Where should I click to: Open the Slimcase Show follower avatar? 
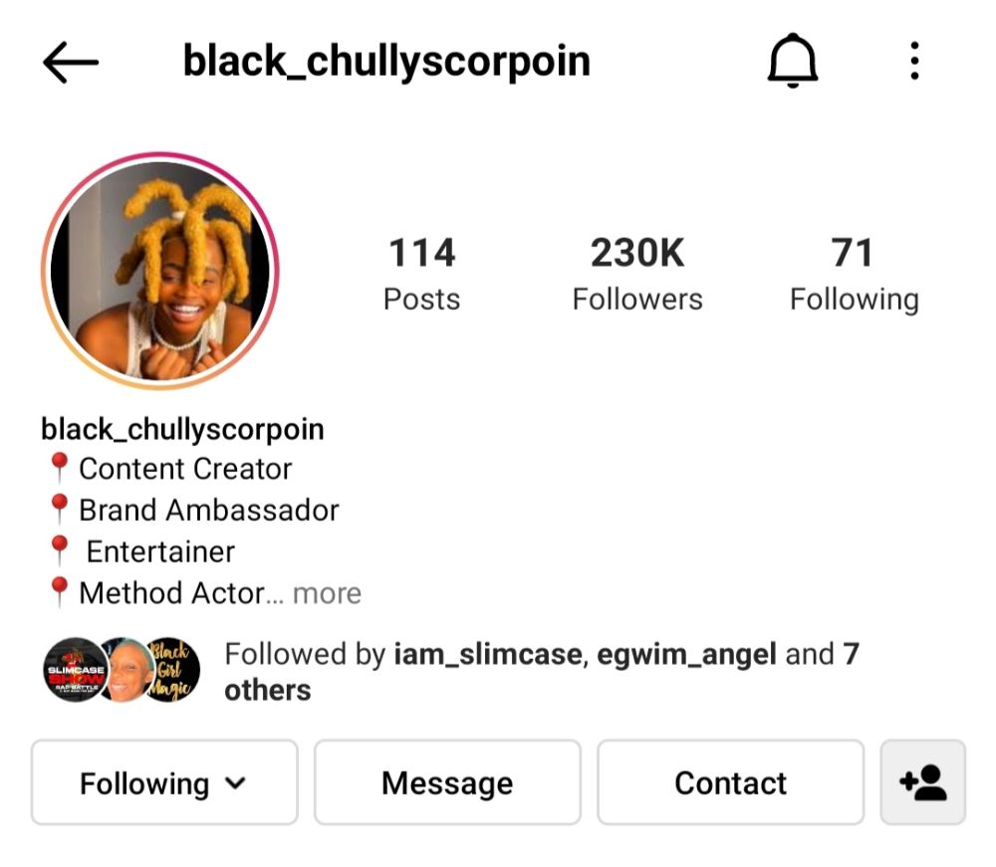[x=75, y=670]
